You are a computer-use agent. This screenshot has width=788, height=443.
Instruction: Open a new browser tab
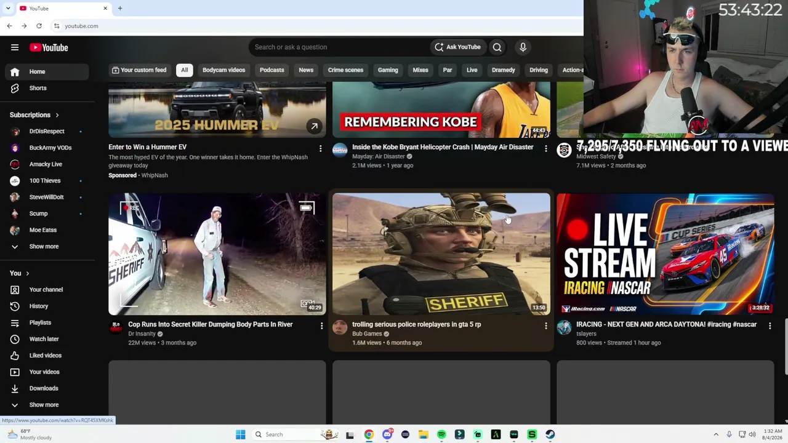click(x=120, y=8)
